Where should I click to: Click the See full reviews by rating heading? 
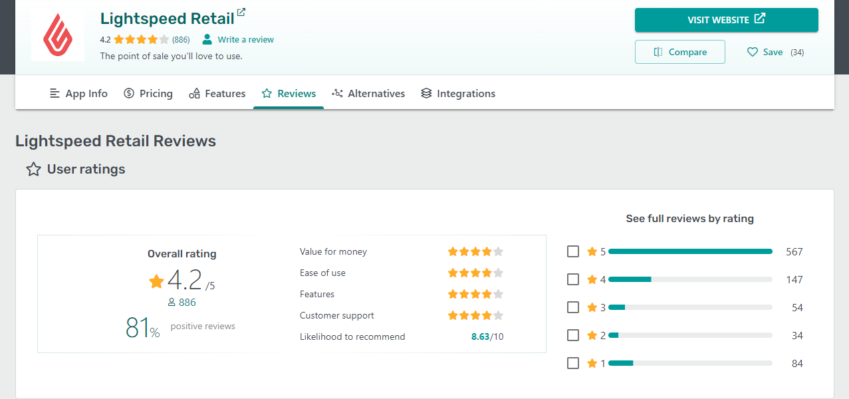coord(690,218)
